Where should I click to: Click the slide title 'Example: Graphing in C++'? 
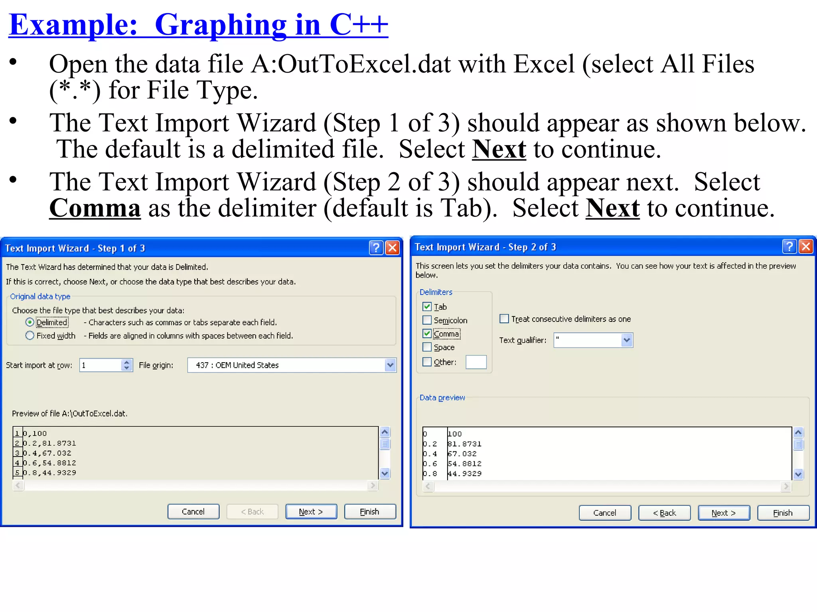(198, 25)
